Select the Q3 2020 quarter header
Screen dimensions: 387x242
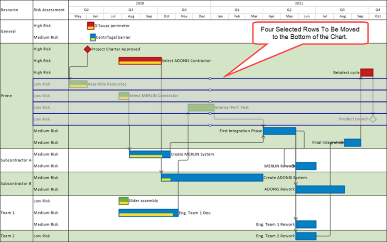(131, 10)
